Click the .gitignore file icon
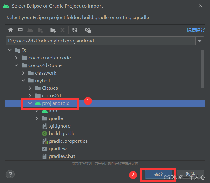Screen dimensions: 210x183 point(45,126)
